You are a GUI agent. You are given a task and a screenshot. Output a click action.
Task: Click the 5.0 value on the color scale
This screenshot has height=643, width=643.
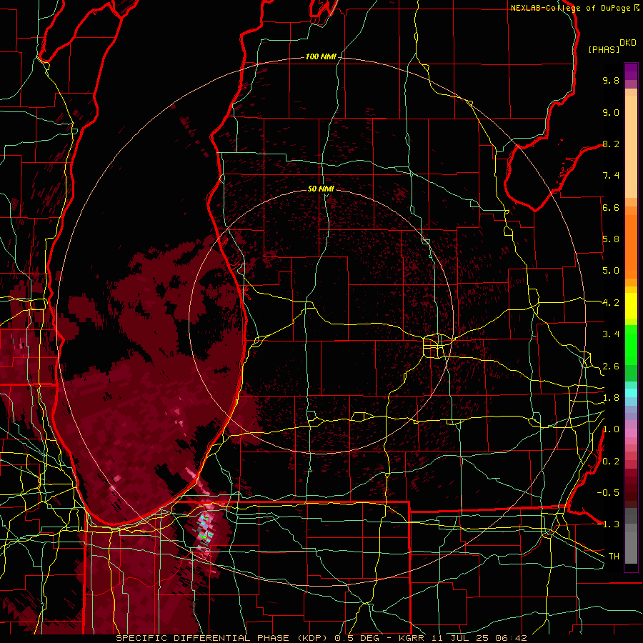tap(611, 271)
